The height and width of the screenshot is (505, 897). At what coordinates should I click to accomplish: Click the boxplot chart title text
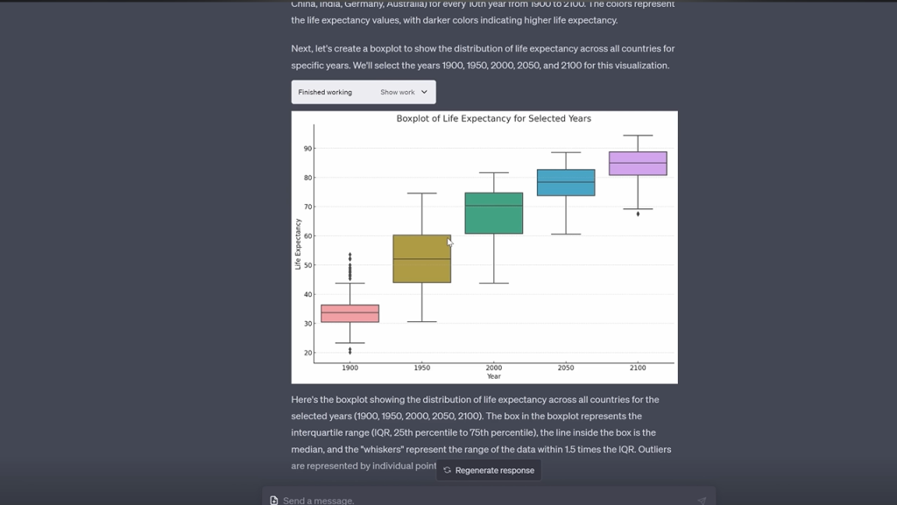(x=493, y=118)
